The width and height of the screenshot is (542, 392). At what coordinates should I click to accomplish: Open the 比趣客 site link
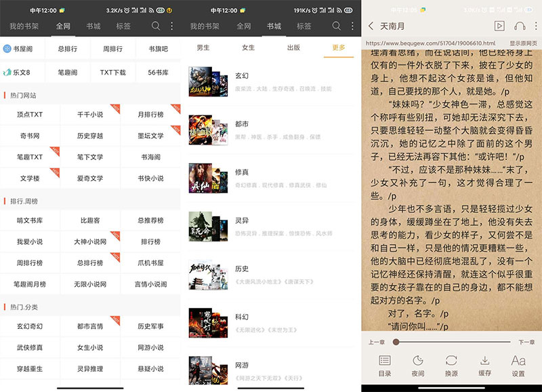pyautogui.click(x=90, y=220)
